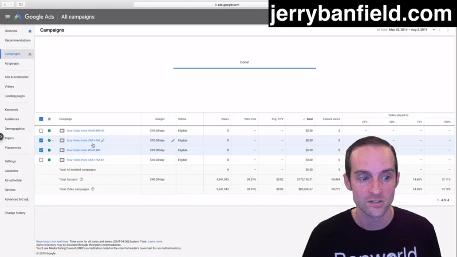Open Ads & extensions in the sidebar
Viewport: 457px width, 257px height.
[16, 77]
